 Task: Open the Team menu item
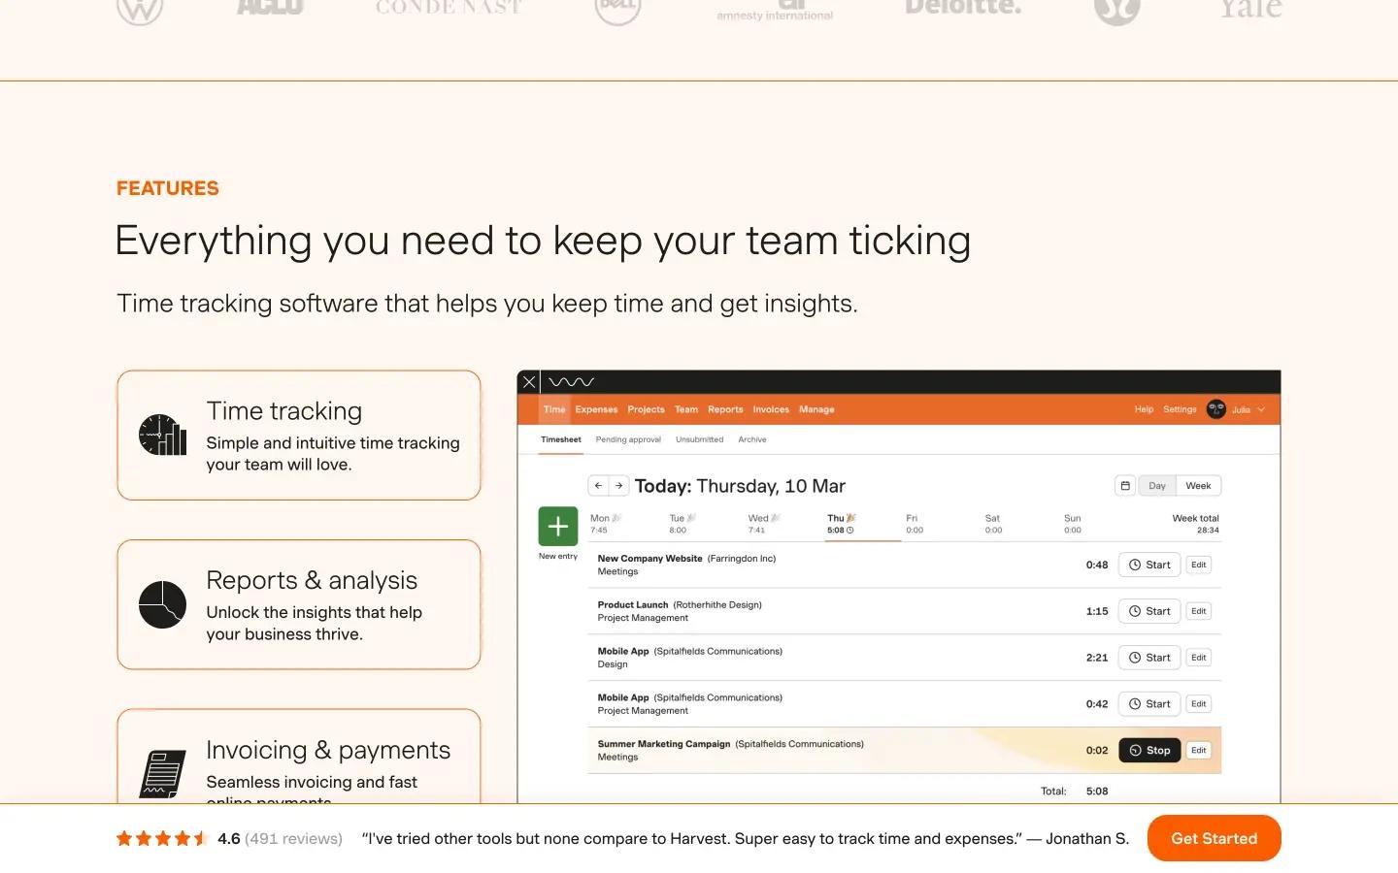tap(686, 409)
